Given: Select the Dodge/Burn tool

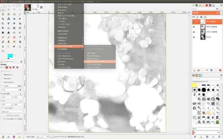Looking at the screenshot, I should (x=14, y=46).
